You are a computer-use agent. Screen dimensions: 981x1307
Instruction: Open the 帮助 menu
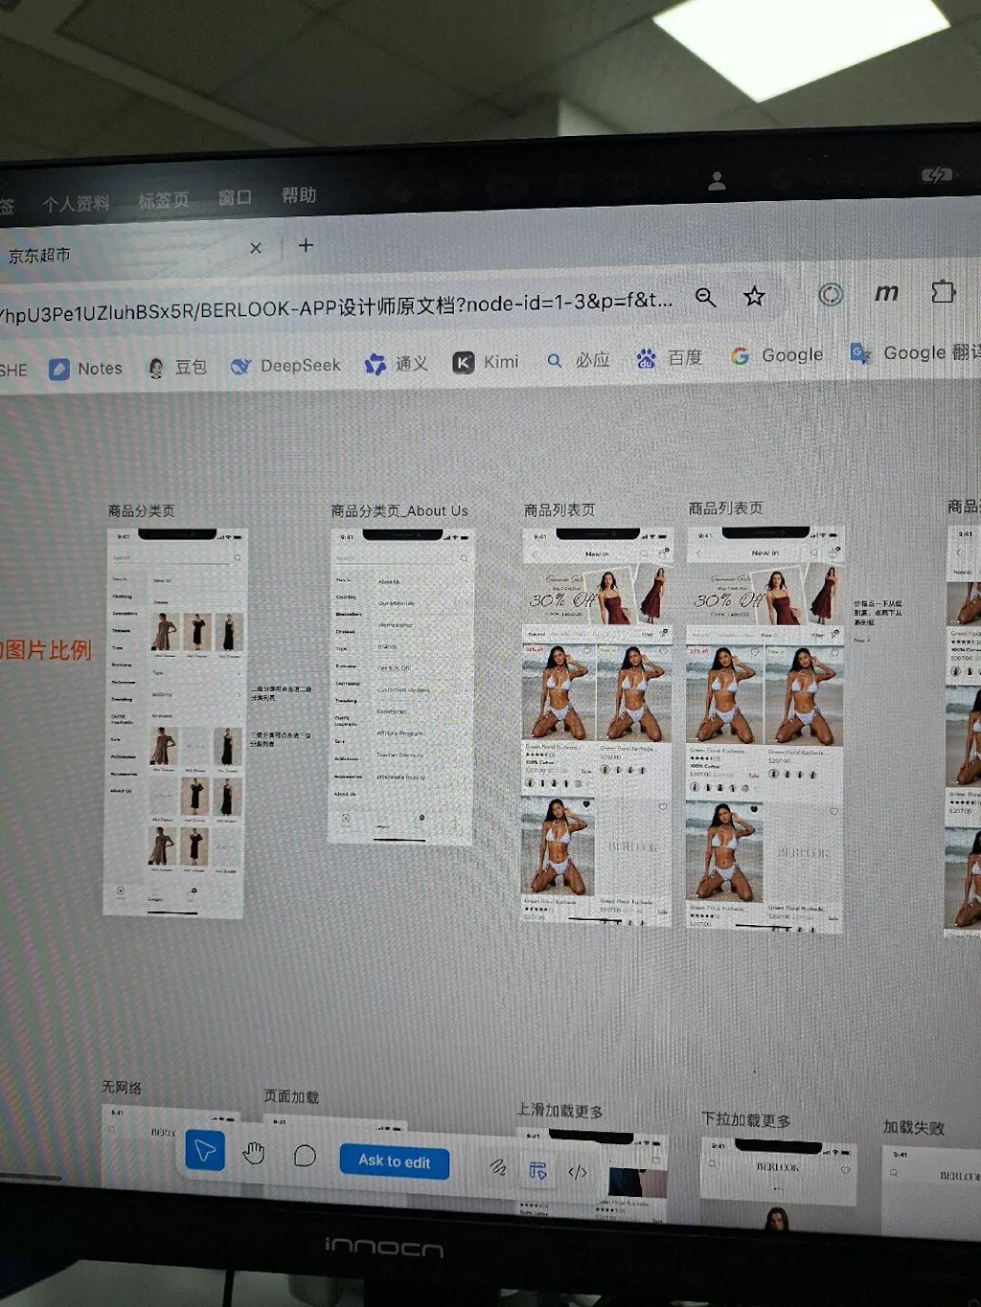click(x=299, y=195)
